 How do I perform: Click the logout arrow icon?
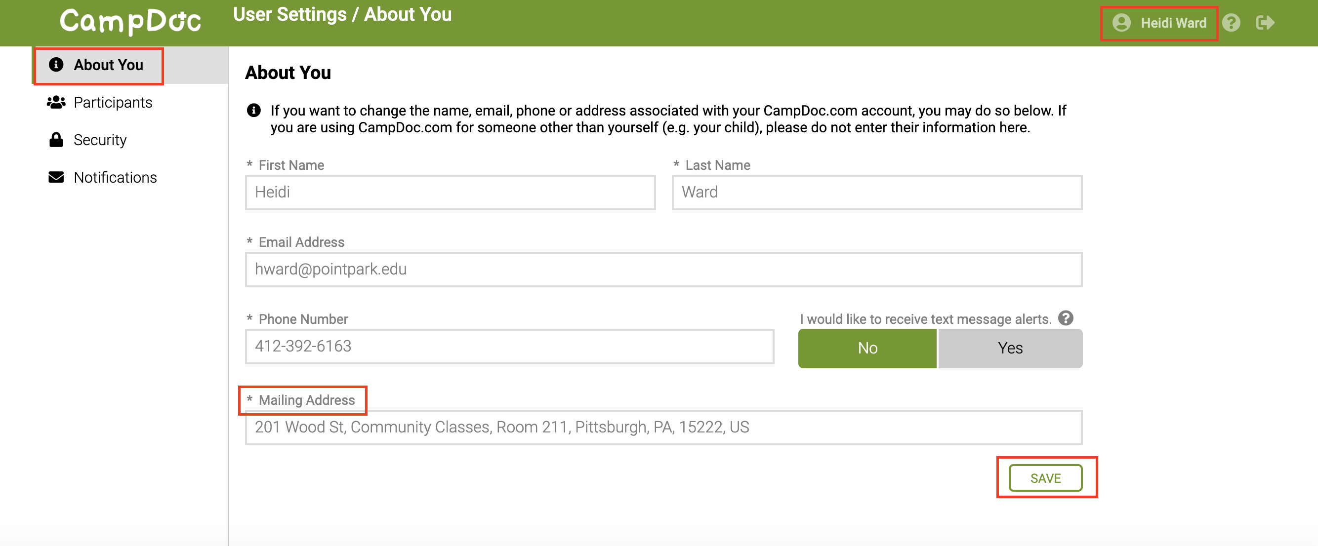(1265, 23)
